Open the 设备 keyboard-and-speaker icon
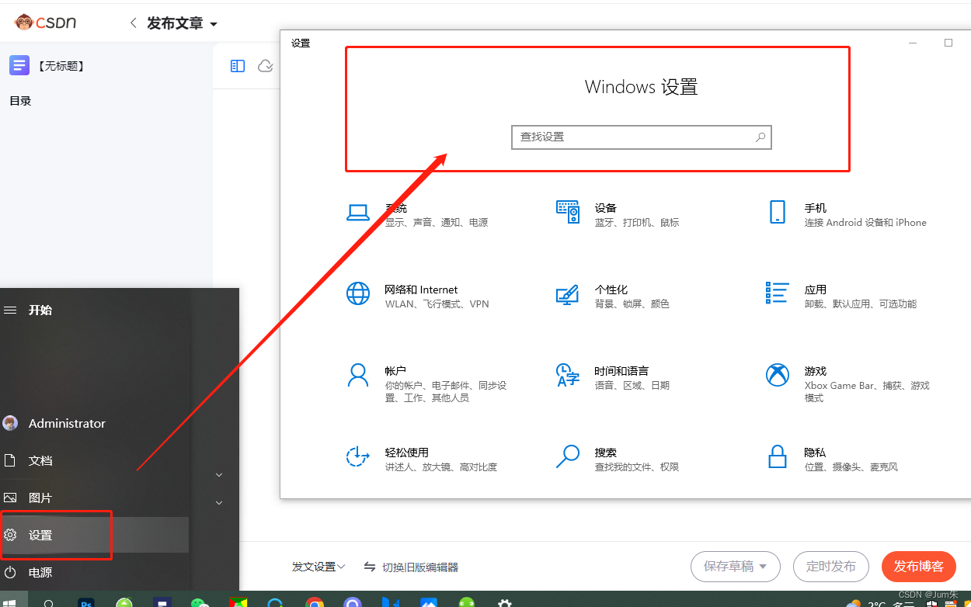971x607 pixels. click(x=568, y=212)
